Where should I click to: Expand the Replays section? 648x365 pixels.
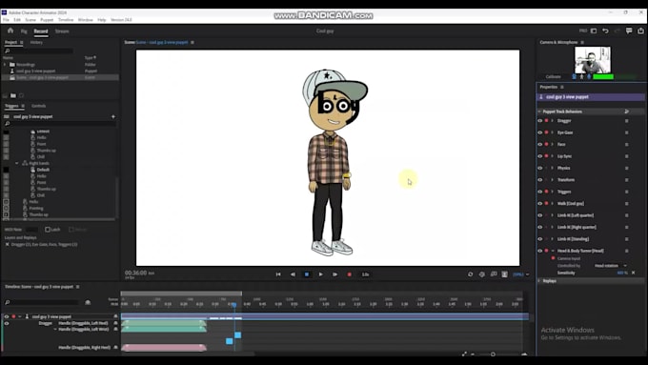tap(539, 281)
